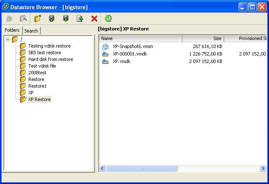Click the greyed-out move up folder toolbar icon
Screen dimensions: 269x184
pyautogui.click(x=23, y=18)
